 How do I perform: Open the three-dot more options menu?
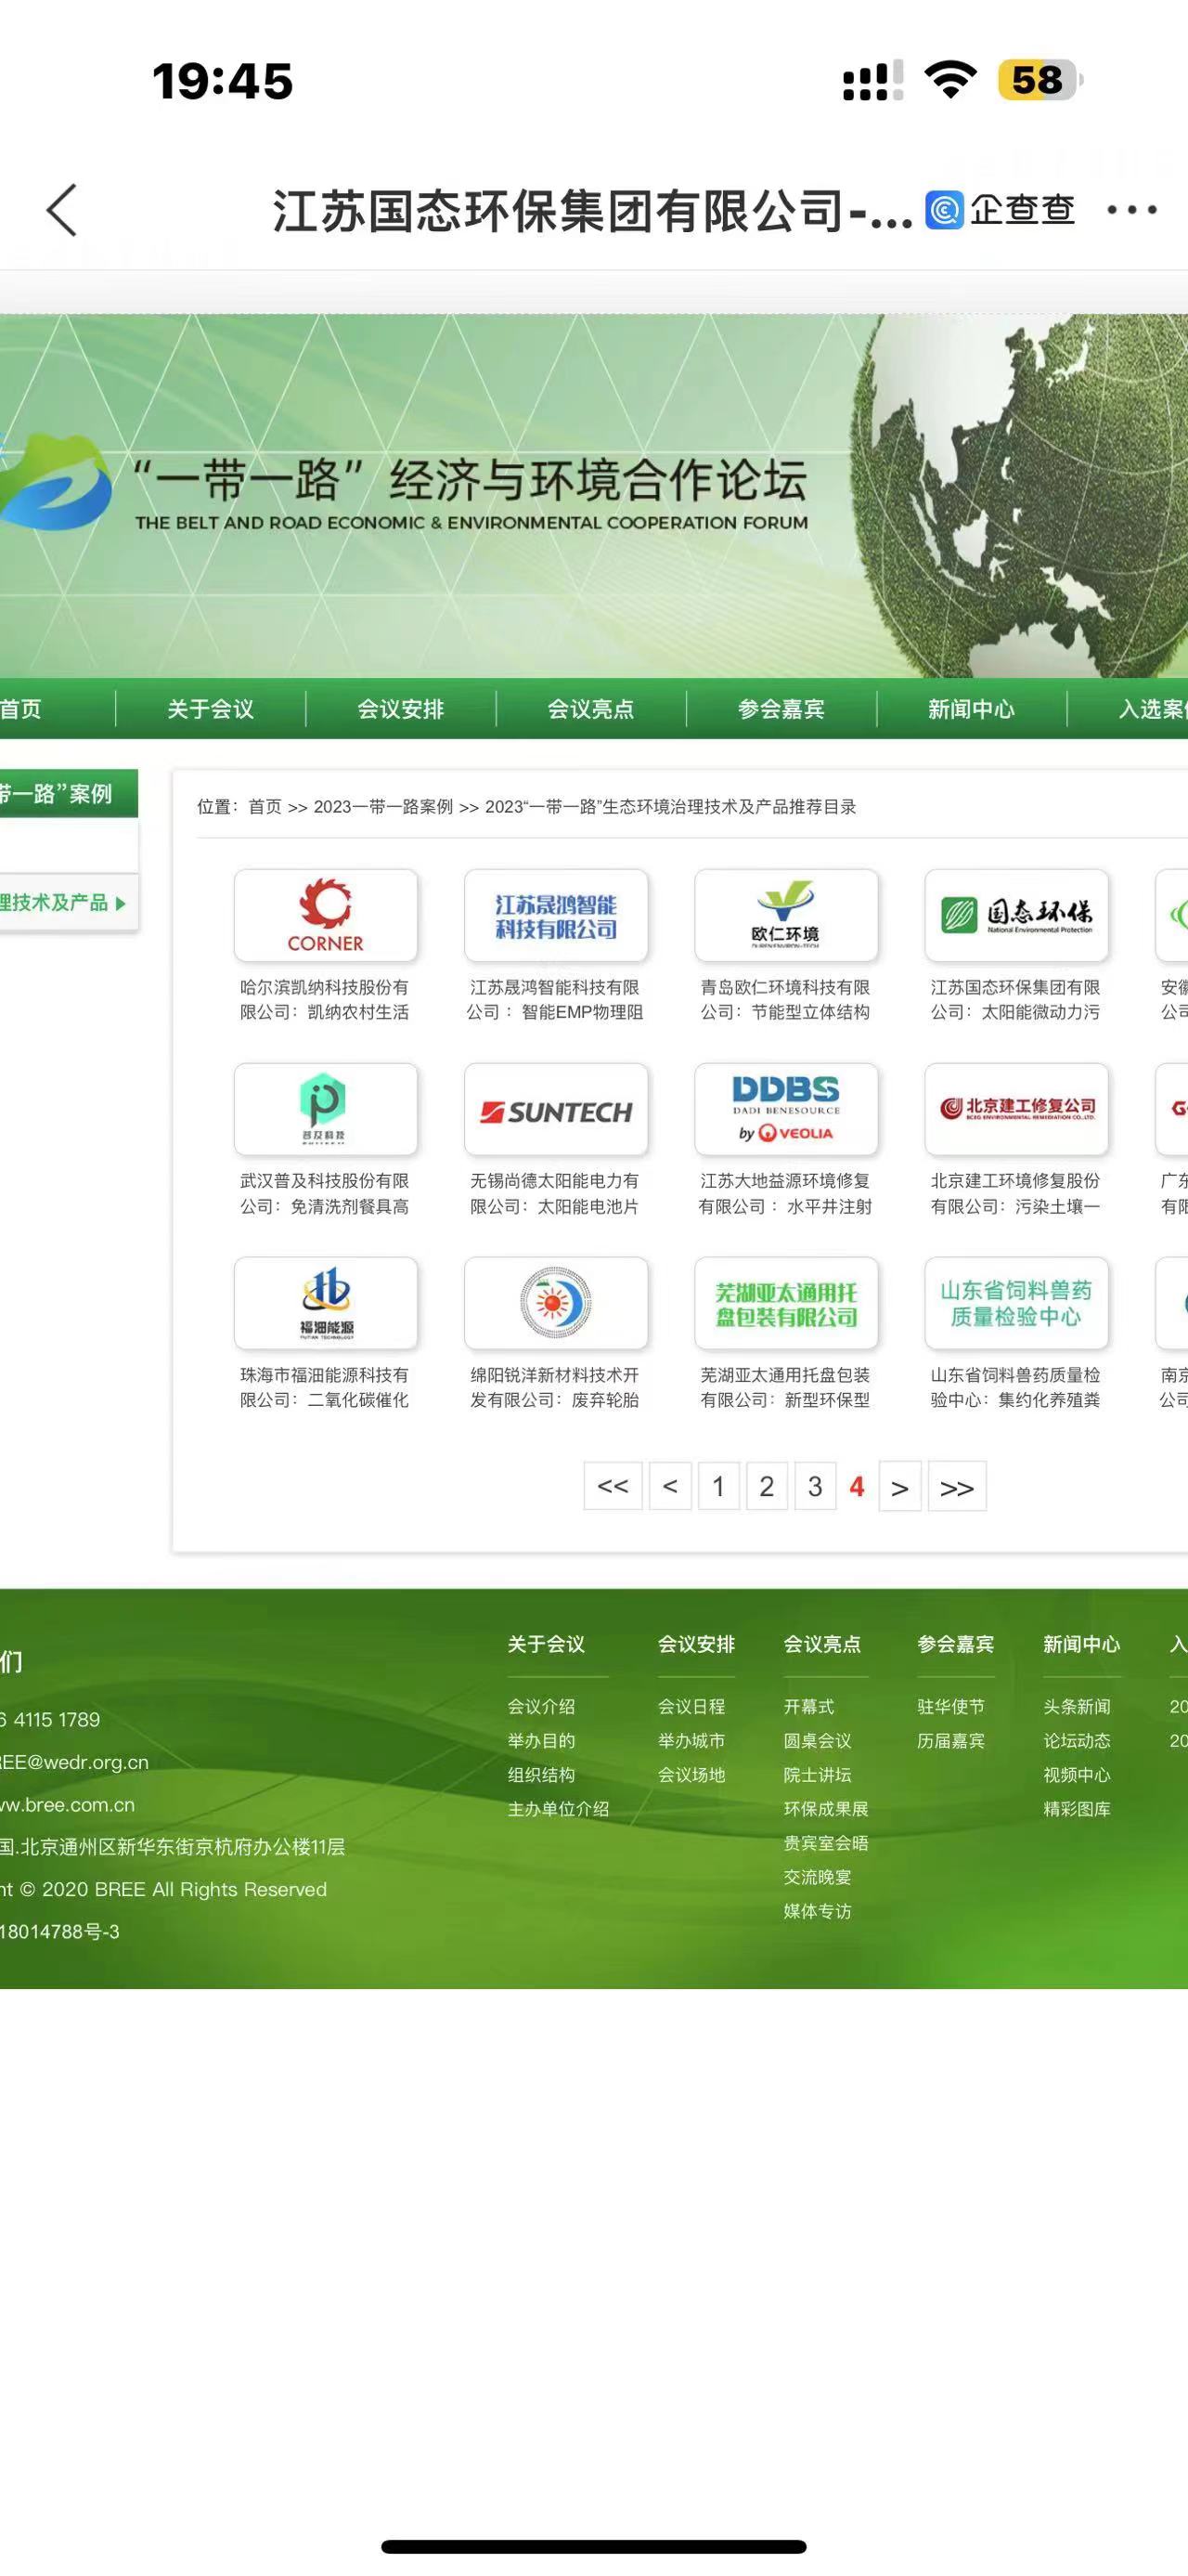pos(1131,210)
